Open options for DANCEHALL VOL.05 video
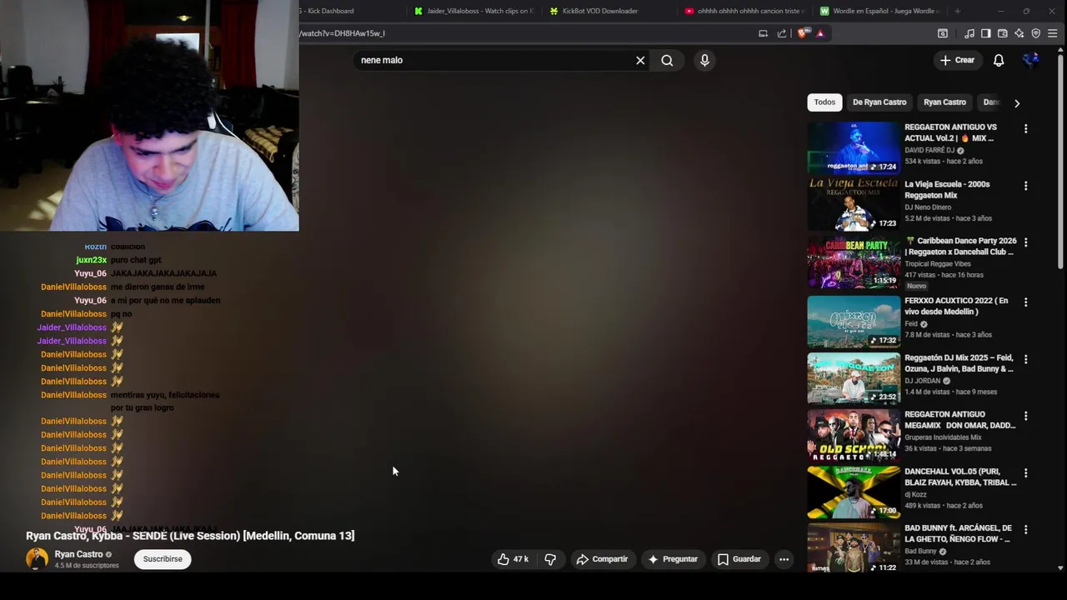The image size is (1067, 600). [x=1025, y=473]
